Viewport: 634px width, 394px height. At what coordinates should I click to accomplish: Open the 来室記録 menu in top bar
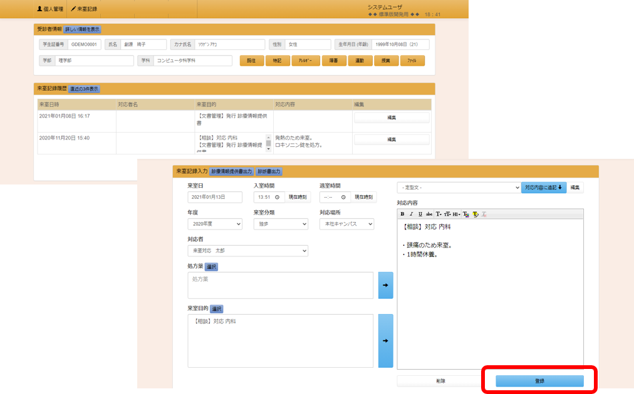click(x=84, y=9)
